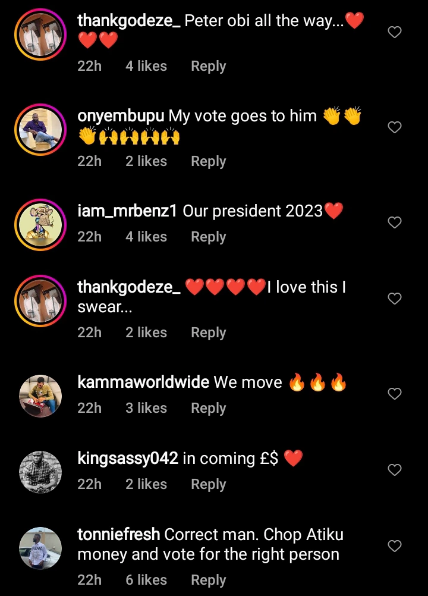This screenshot has height=596, width=428.
Task: Show the 3 likes on kammaworldwide's comment
Action: 146,408
